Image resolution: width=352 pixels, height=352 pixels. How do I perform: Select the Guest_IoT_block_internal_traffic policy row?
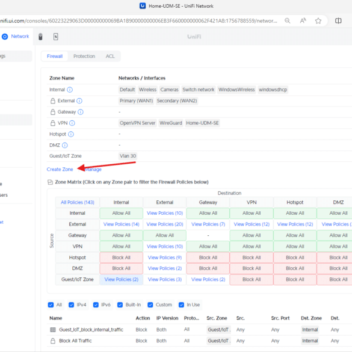pos(200,330)
